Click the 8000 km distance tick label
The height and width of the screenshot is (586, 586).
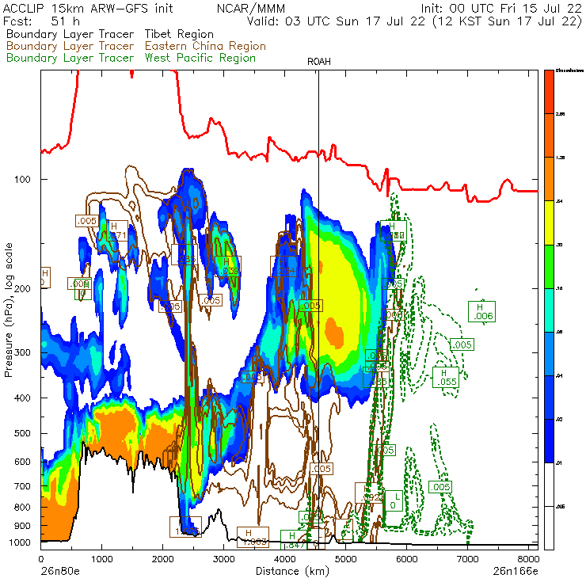528,559
